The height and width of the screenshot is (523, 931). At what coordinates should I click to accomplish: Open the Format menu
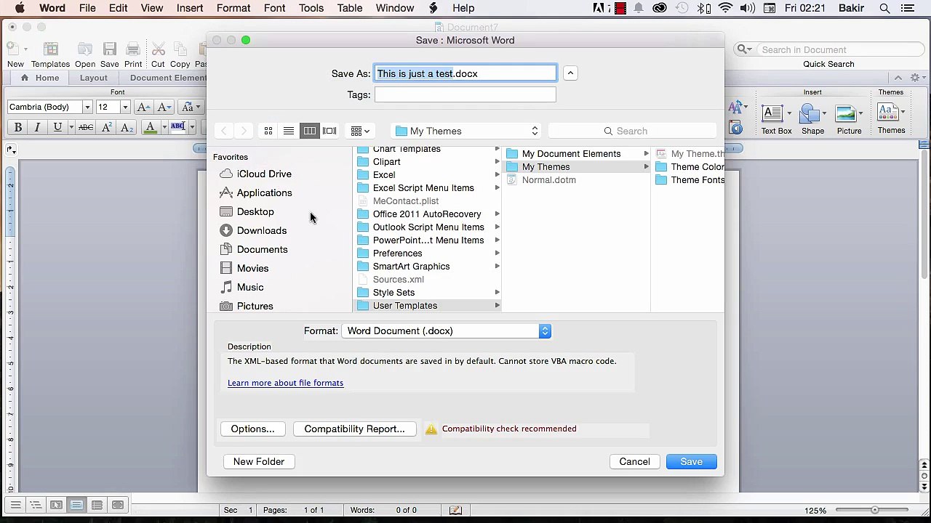point(233,8)
